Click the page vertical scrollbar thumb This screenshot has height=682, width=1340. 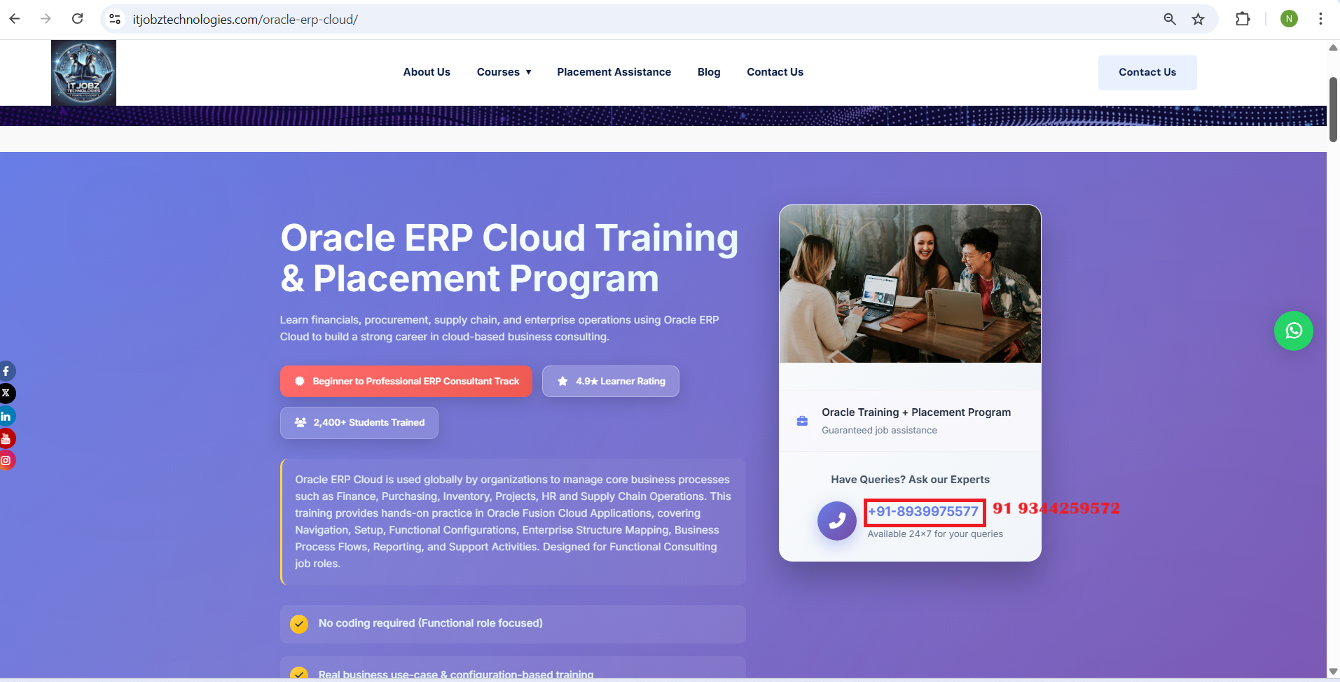pos(1333,109)
